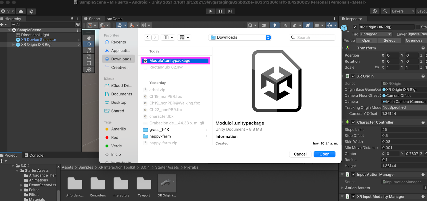Image resolution: width=427 pixels, height=201 pixels.
Task: Open the group-by grid dropdown
Action: (x=184, y=37)
